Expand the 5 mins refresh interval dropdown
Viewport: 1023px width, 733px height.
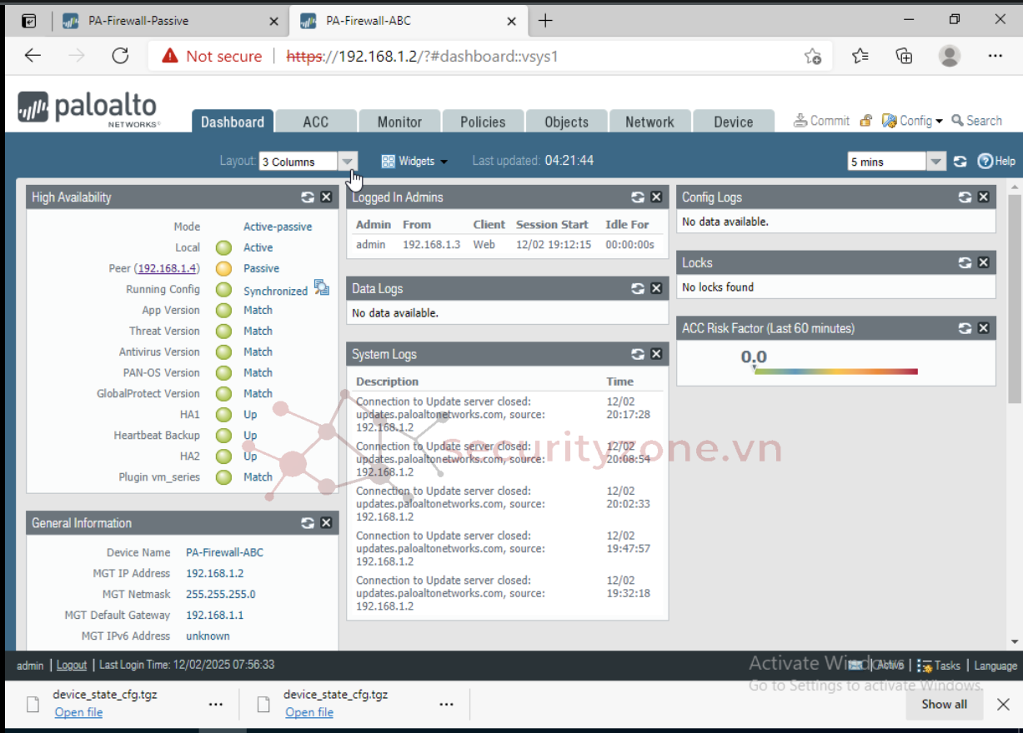pyautogui.click(x=935, y=162)
